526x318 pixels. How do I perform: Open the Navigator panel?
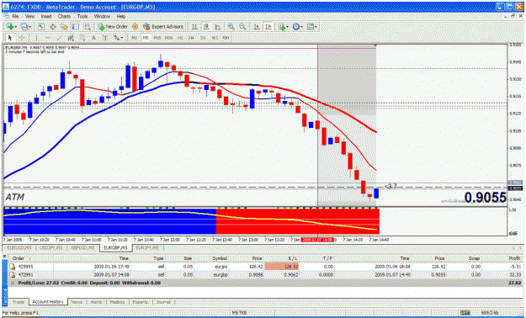click(64, 27)
